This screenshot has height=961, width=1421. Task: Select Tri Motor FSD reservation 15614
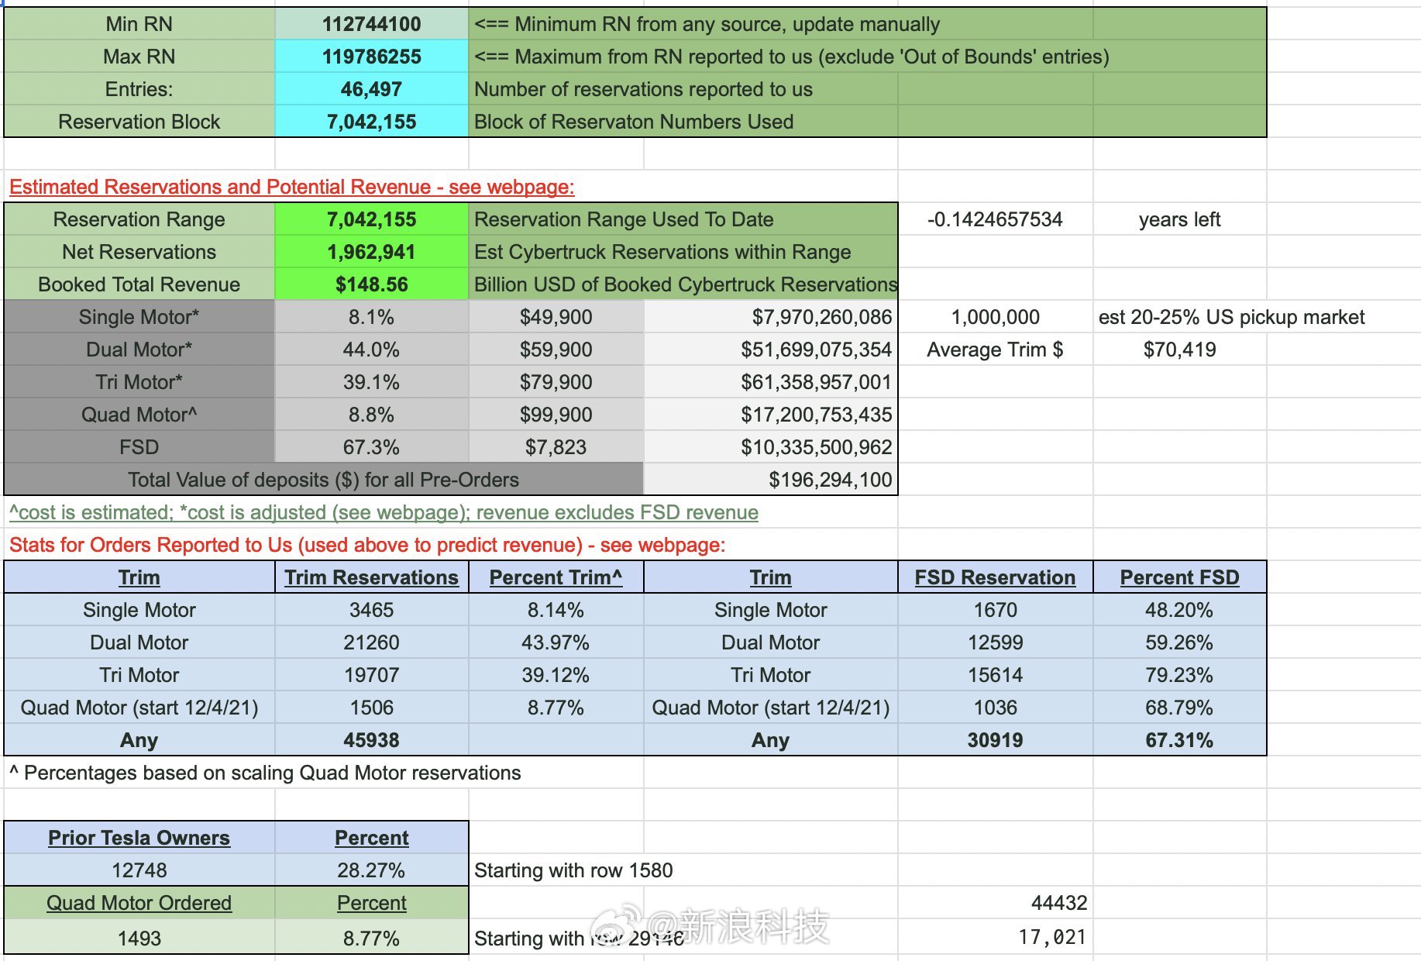click(x=995, y=675)
